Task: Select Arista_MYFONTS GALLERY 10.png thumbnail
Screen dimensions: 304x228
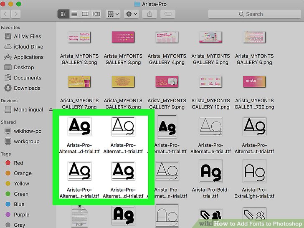Action: (211, 81)
